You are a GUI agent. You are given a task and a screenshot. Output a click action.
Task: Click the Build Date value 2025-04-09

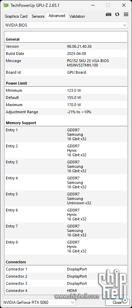coord(77,54)
